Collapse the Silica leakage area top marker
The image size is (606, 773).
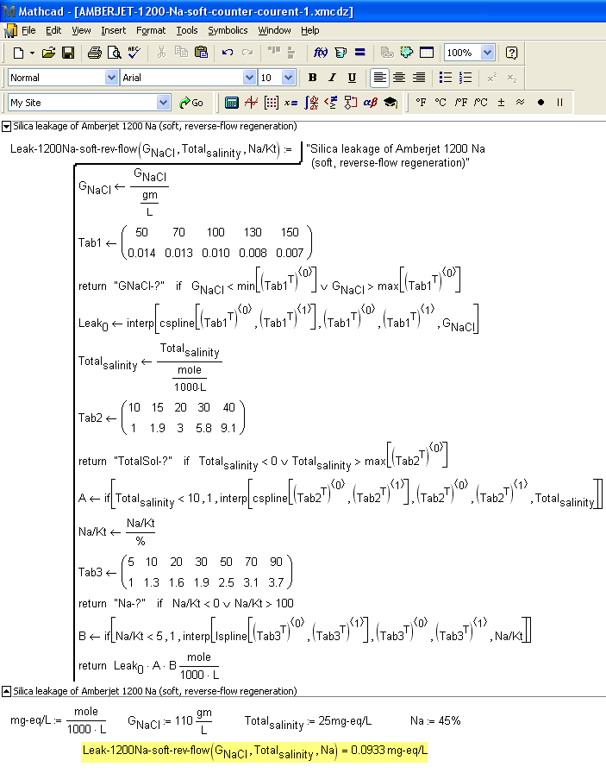click(6, 127)
